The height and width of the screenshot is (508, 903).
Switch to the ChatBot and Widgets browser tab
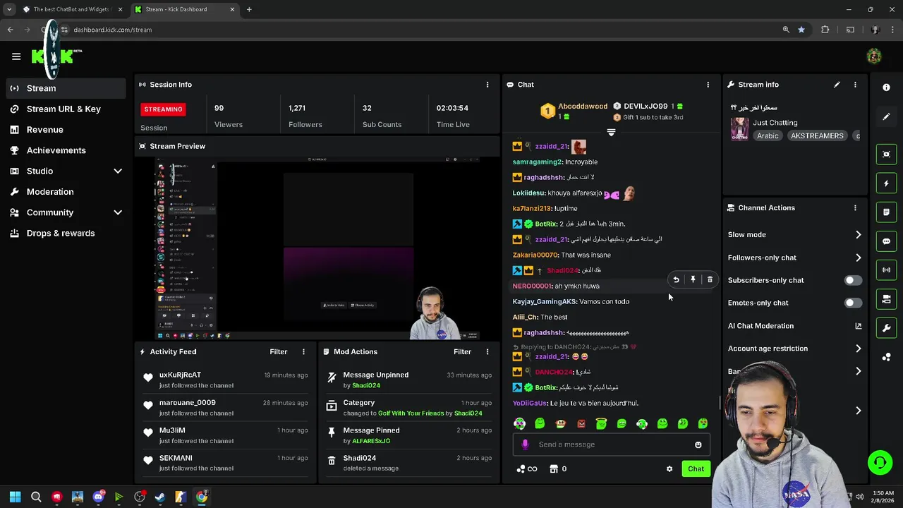72,9
